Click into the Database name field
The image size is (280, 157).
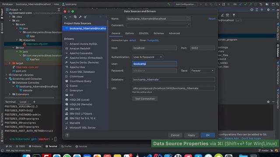[173, 79]
